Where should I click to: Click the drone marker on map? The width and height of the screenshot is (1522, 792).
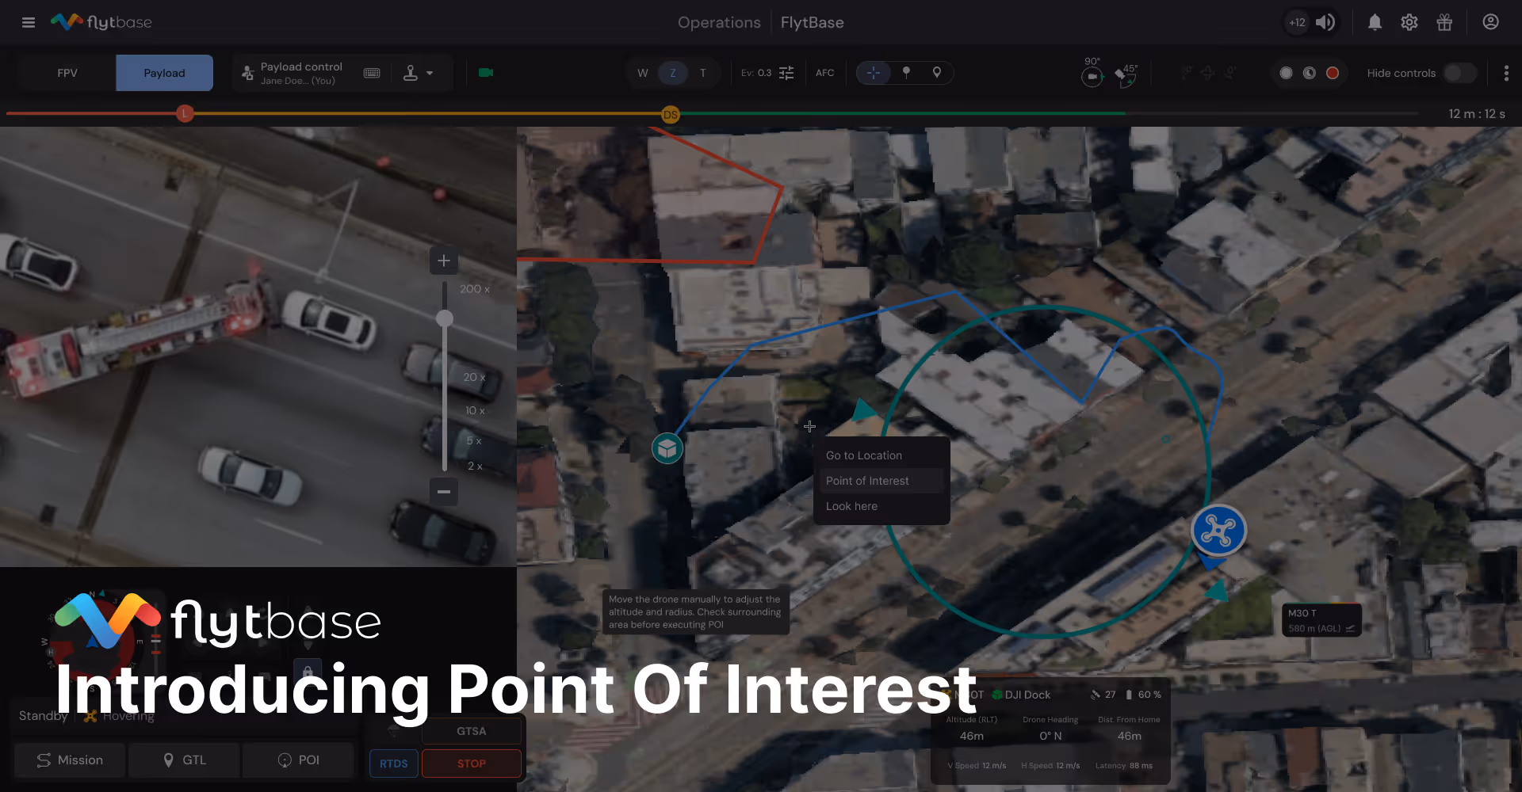1218,531
